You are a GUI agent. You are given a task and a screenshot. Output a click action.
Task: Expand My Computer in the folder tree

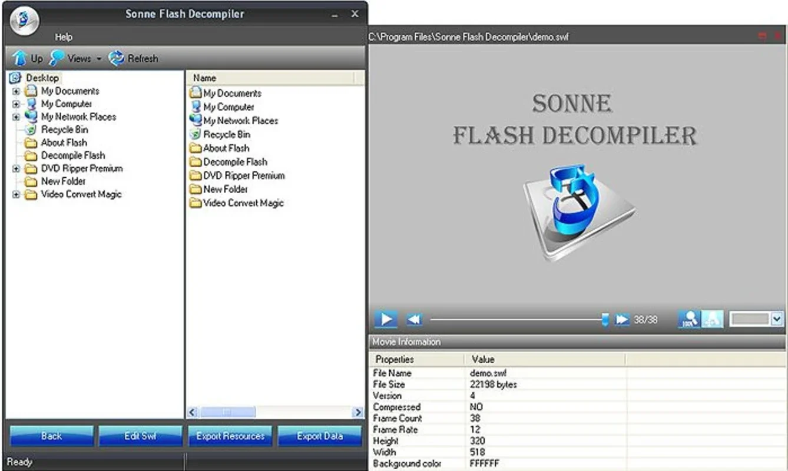[x=16, y=104]
